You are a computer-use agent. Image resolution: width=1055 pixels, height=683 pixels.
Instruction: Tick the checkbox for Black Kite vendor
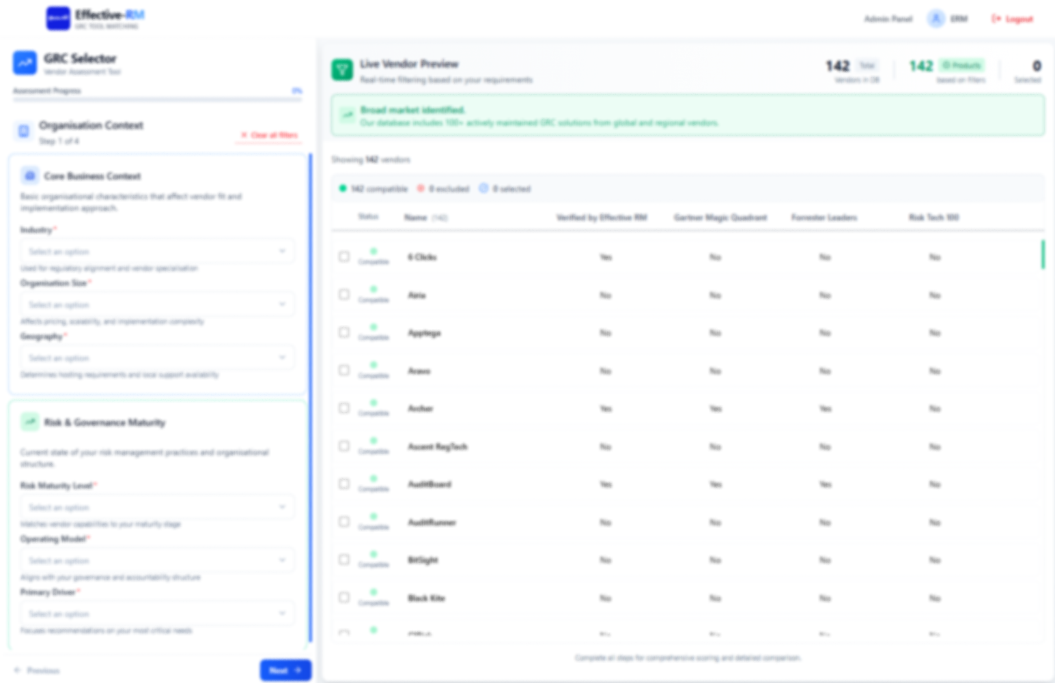click(344, 597)
